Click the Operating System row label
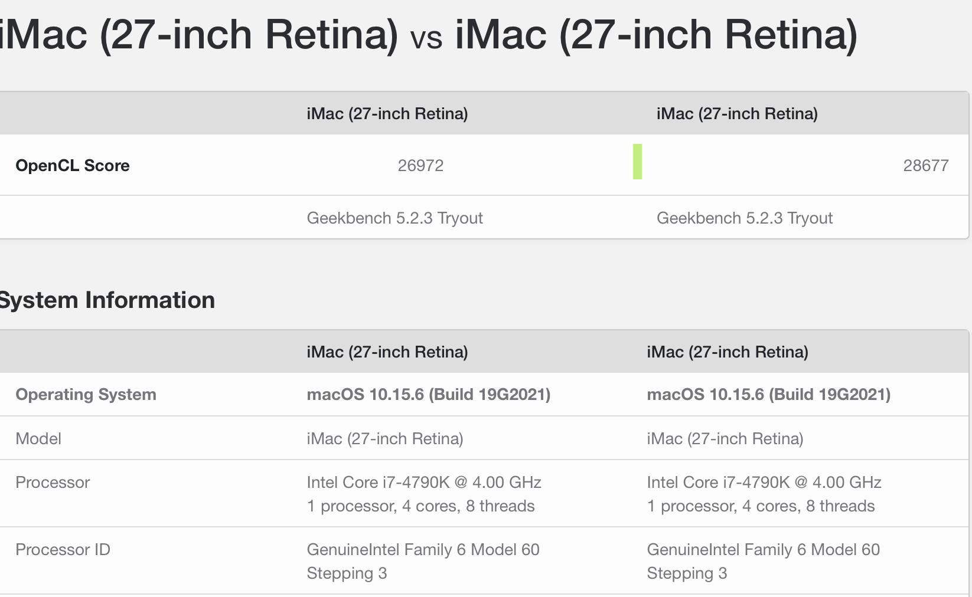Screen dimensions: 972x597 coord(86,395)
